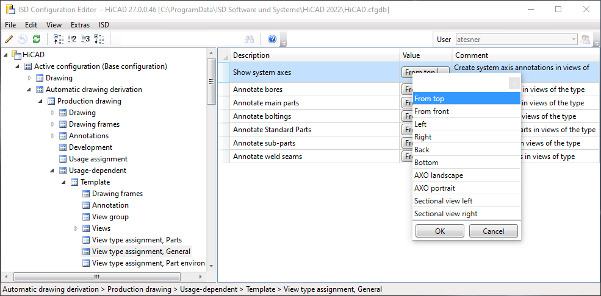Select the 'Annotate bores' row
The height and width of the screenshot is (296, 601).
tap(314, 90)
